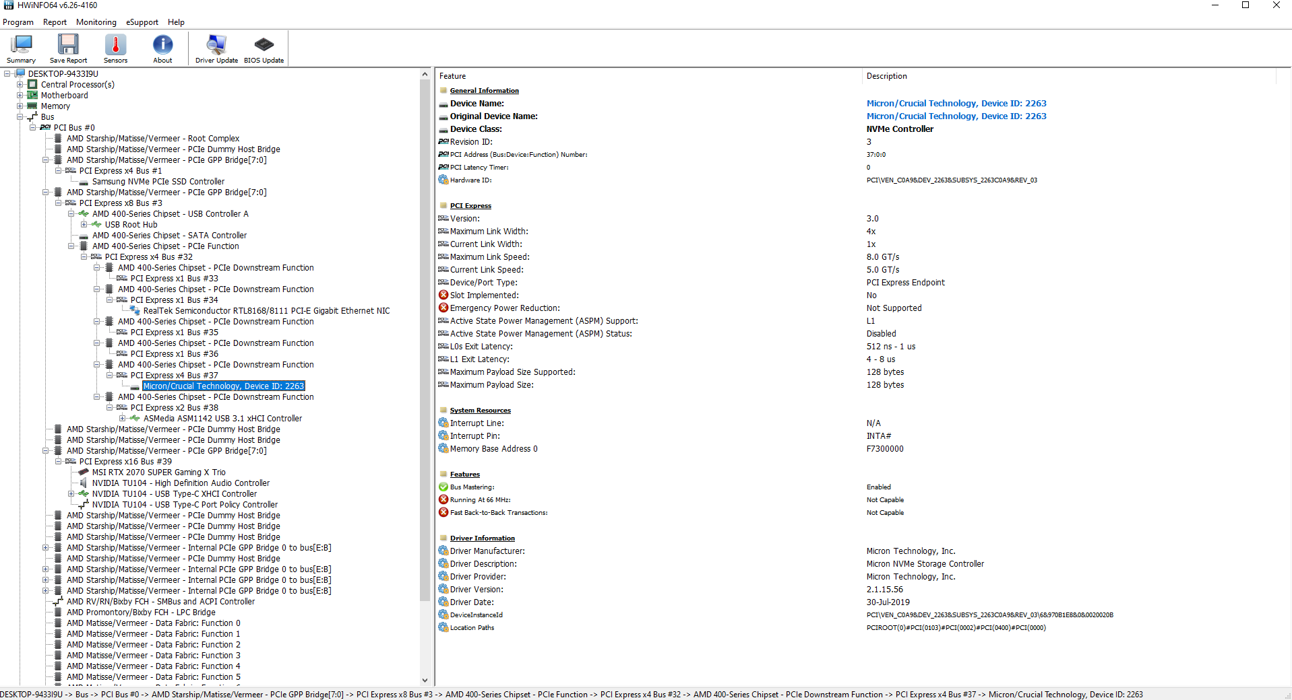Expand ASMedia ASM1142 USB 3.1 xHCI Controller
The height and width of the screenshot is (700, 1292).
[x=123, y=418]
